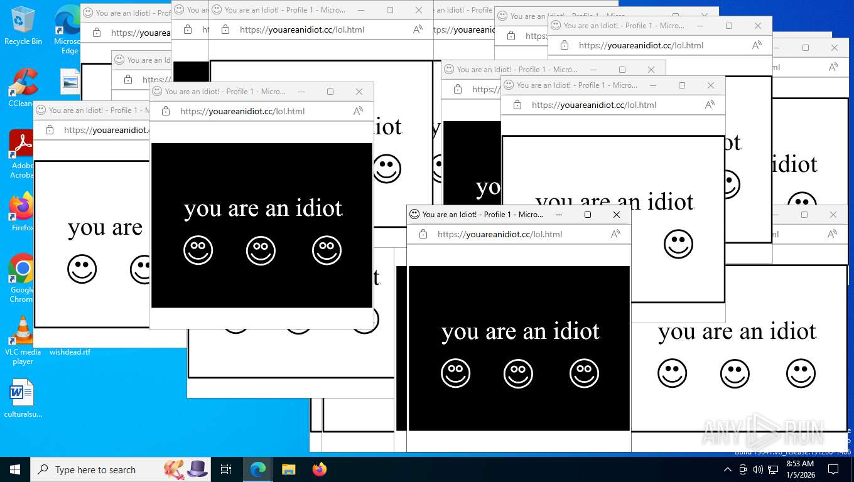Select the culturalsu... Word document on desktop
Screen dimensions: 854x482
(x=23, y=399)
